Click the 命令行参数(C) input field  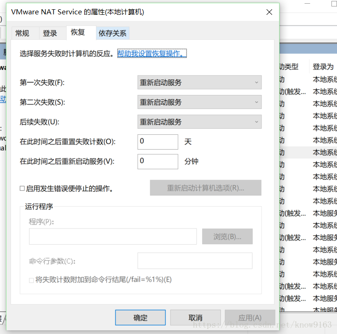[x=195, y=261]
